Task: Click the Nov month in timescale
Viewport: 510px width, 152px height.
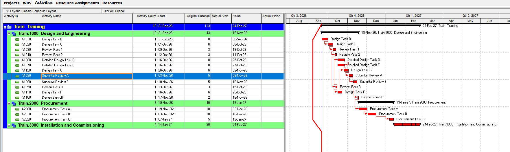Action: pyautogui.click(x=357, y=21)
